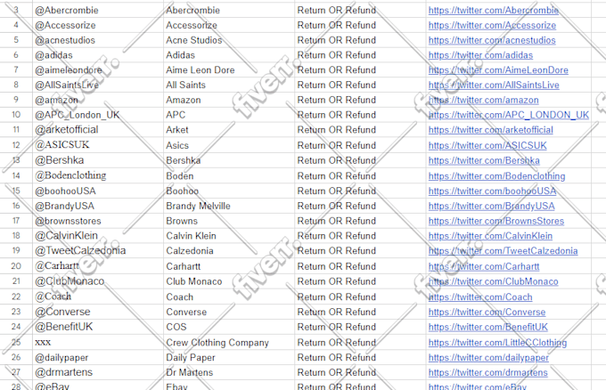Open the twitter.com/dailypaper link

tap(488, 358)
